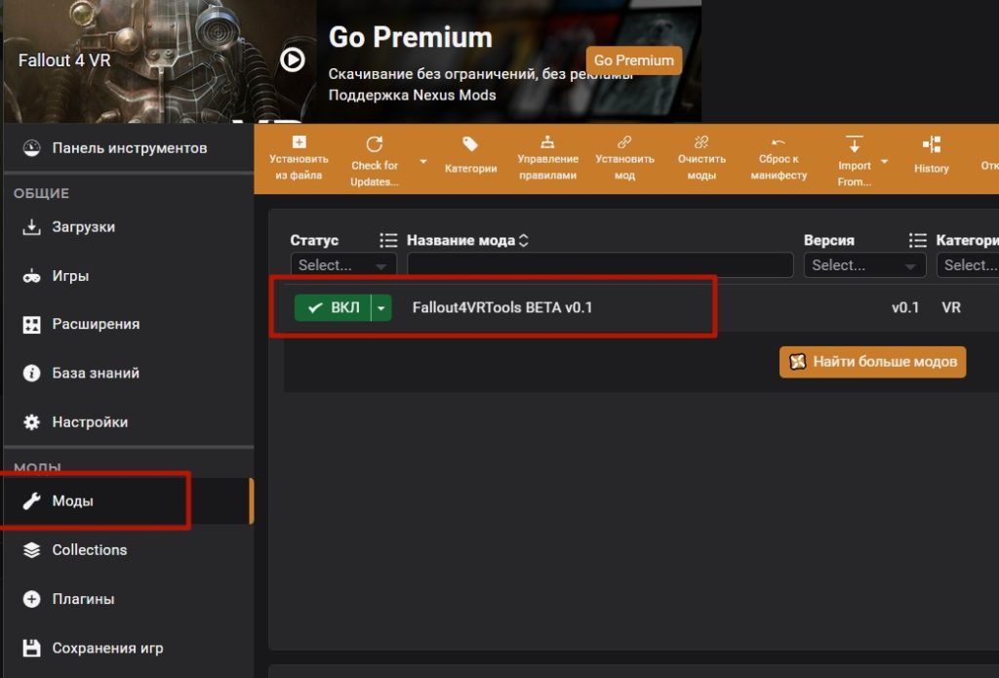Screen dimensions: 999x678
Task: Open the Статус Select filter dropdown
Action: click(343, 265)
